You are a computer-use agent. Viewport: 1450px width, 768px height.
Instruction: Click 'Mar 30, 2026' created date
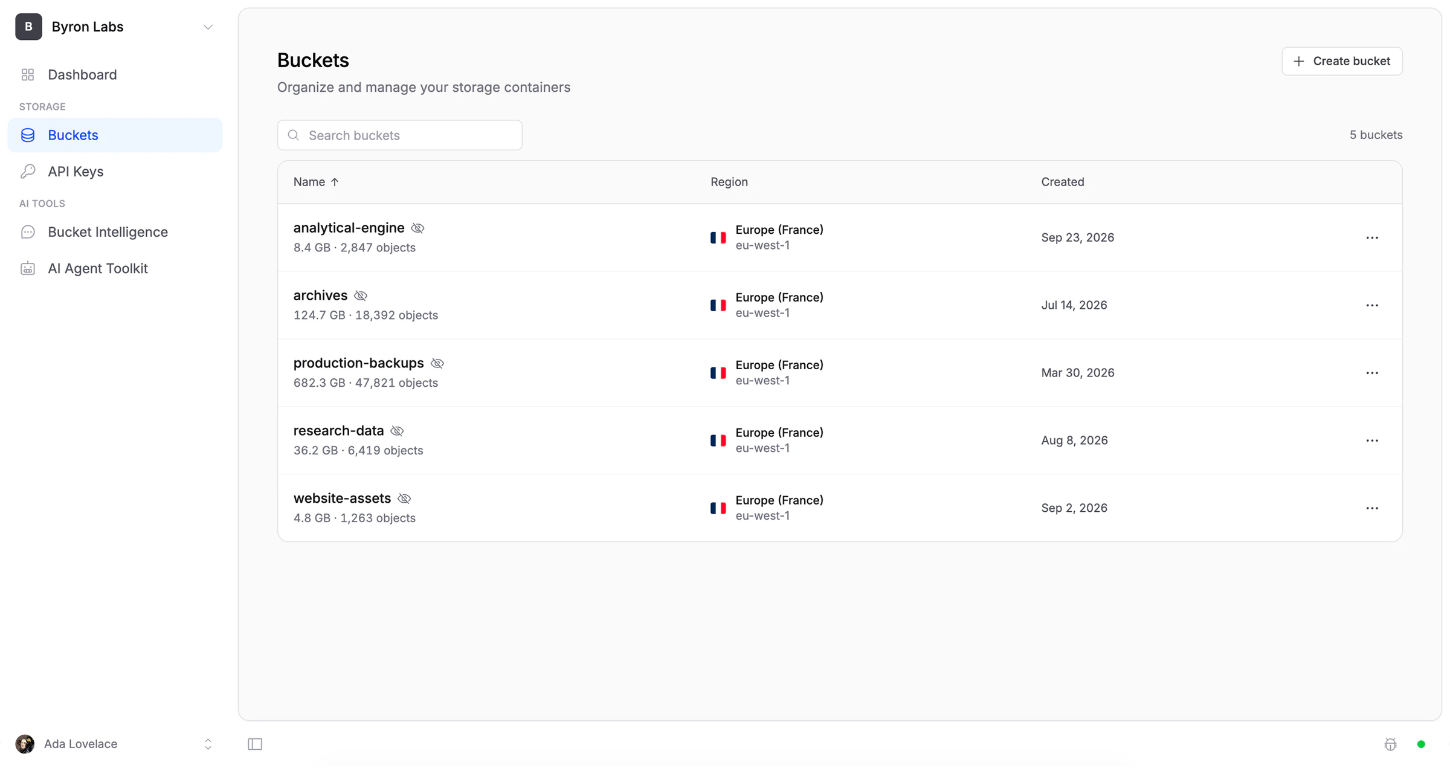[x=1077, y=373]
